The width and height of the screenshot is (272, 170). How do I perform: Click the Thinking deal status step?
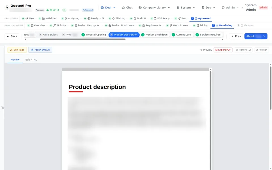pyautogui.click(x=117, y=18)
